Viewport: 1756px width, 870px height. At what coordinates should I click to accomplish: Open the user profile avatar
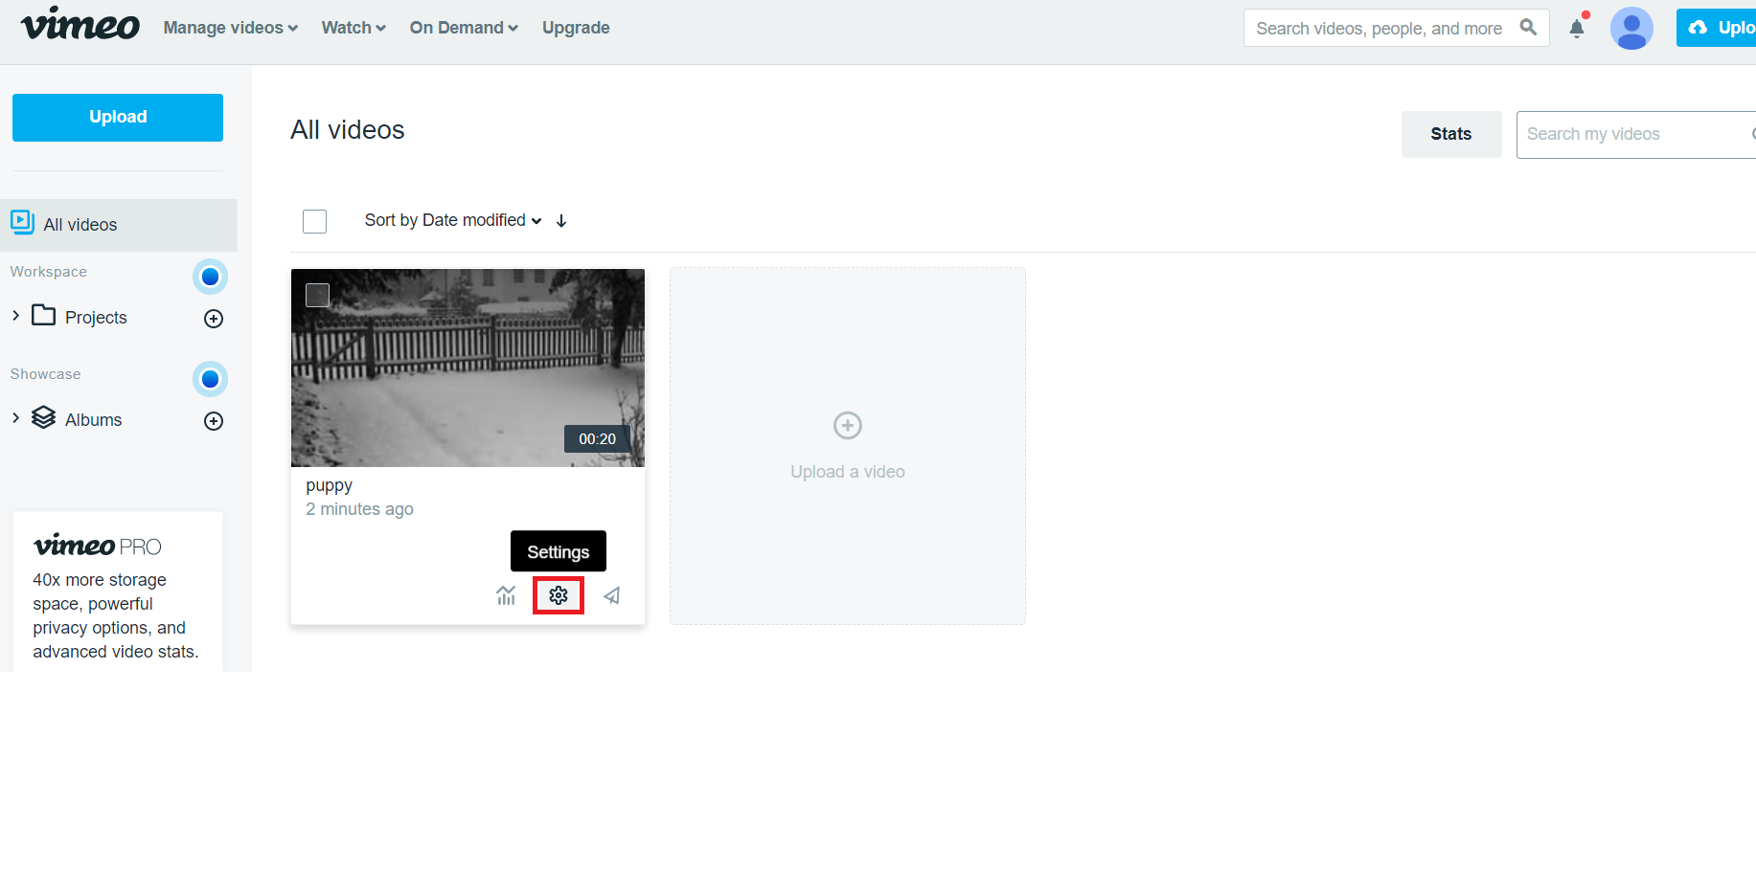pyautogui.click(x=1631, y=28)
